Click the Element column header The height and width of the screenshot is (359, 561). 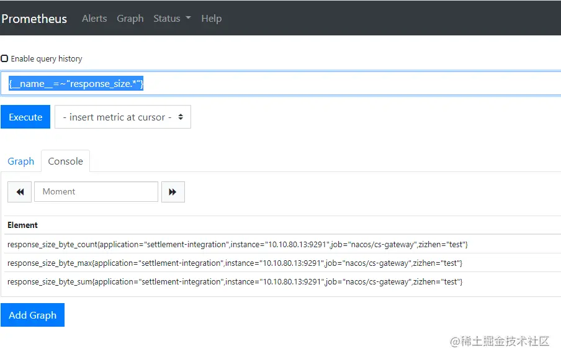pos(22,225)
